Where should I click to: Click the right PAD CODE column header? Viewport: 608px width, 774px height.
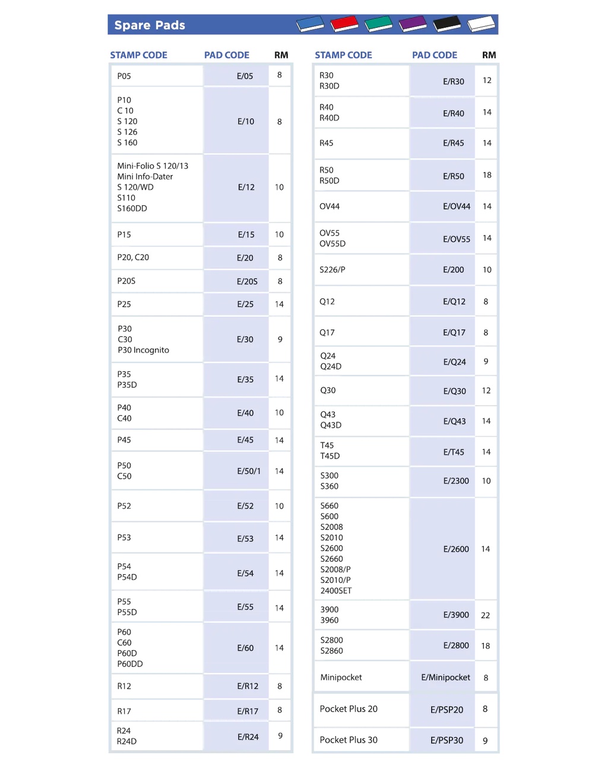point(435,55)
